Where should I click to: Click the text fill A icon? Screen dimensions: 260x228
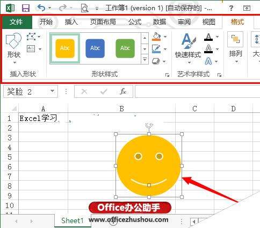pos(208,37)
